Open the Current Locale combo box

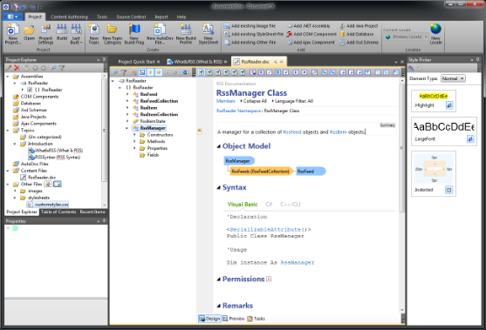coord(407,37)
